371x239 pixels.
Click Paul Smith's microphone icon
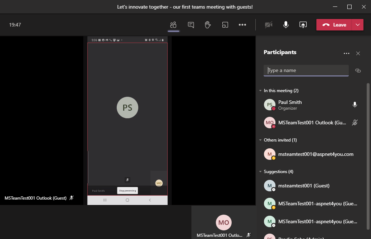(x=355, y=105)
